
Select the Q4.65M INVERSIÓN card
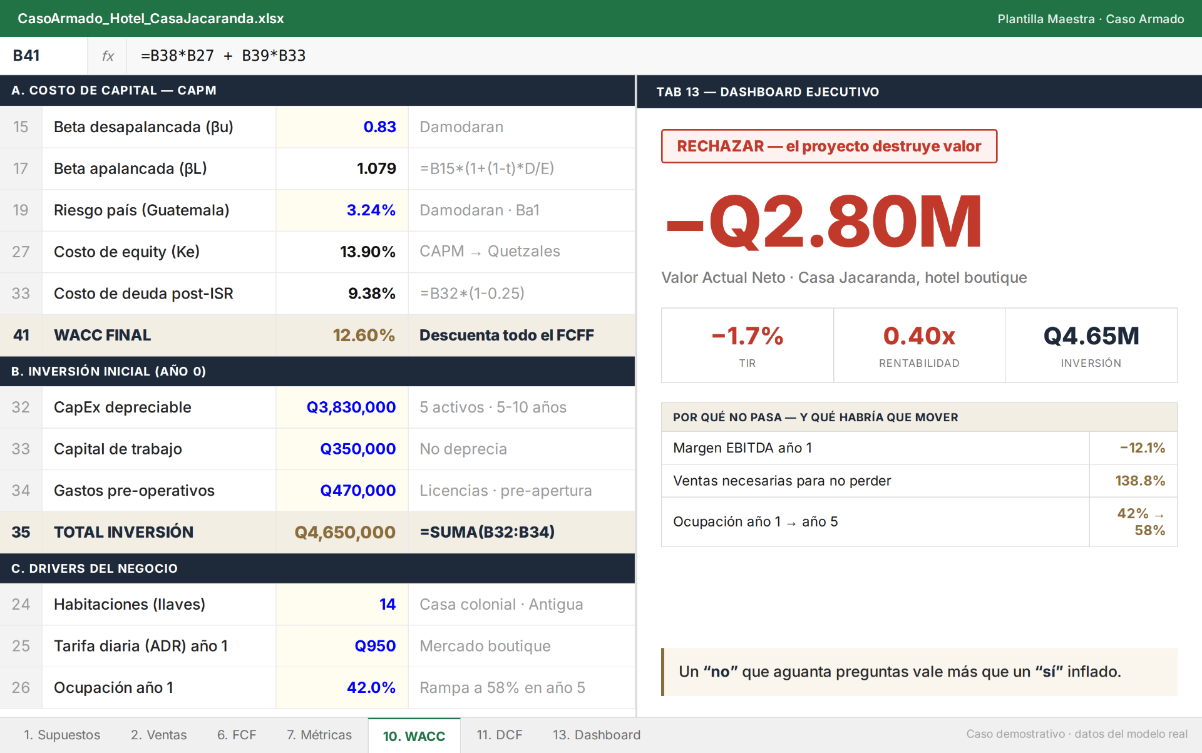pyautogui.click(x=1091, y=345)
